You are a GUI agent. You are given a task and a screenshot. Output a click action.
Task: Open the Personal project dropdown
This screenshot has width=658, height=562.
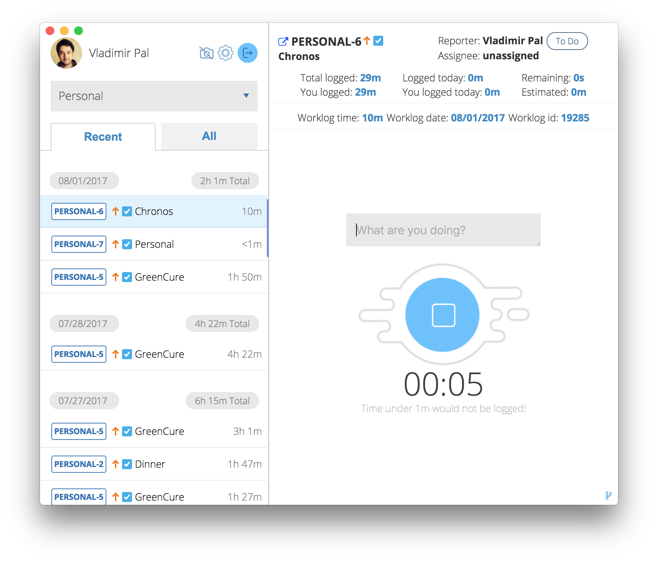[x=154, y=96]
